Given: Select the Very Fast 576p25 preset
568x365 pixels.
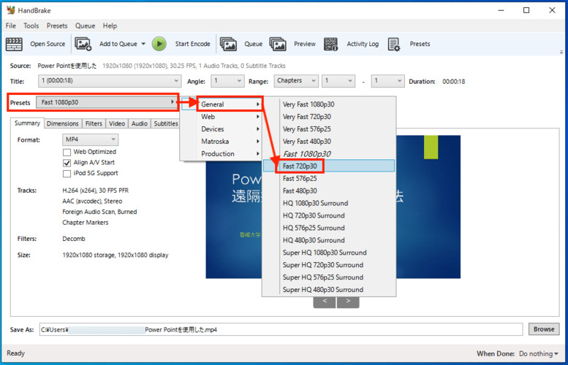Looking at the screenshot, I should [x=329, y=128].
